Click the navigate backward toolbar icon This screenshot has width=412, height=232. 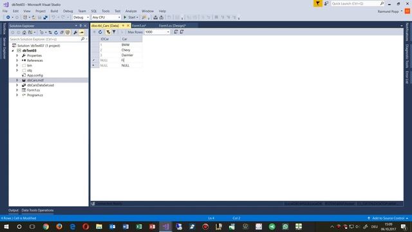(x=8, y=17)
